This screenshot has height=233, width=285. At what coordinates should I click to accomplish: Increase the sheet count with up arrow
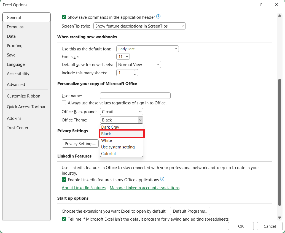click(x=135, y=71)
